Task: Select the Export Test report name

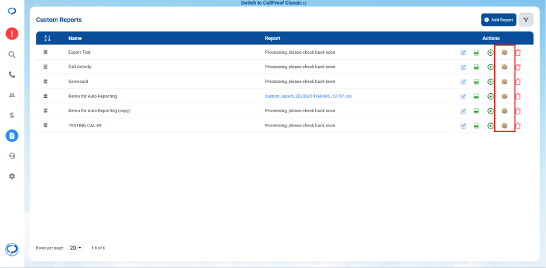Action: 79,52
